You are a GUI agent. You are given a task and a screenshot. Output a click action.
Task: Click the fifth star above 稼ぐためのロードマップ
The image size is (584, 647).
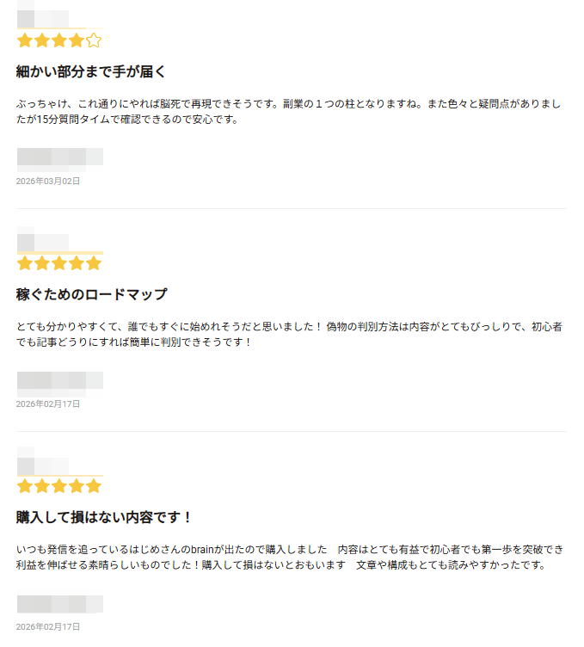pos(94,263)
